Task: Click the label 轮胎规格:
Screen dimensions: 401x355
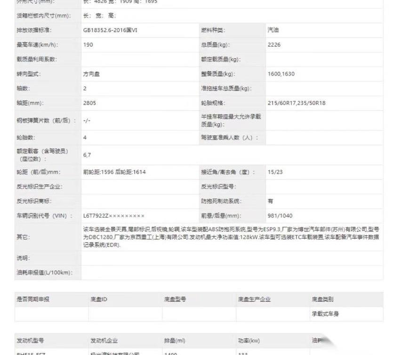Action: click(213, 103)
